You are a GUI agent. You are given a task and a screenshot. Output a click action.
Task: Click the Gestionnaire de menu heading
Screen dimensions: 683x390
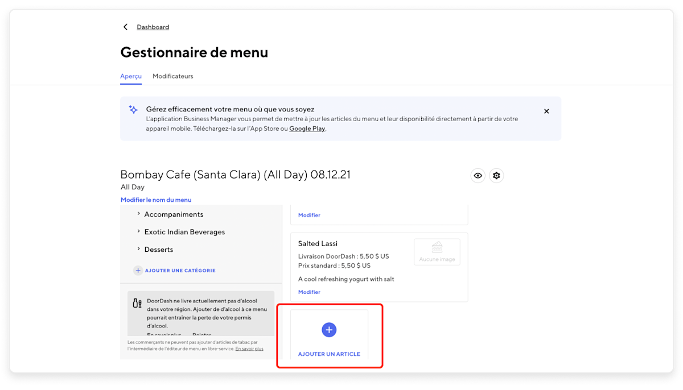point(194,53)
